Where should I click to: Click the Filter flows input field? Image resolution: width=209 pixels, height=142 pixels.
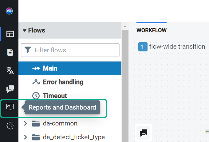[70, 50]
